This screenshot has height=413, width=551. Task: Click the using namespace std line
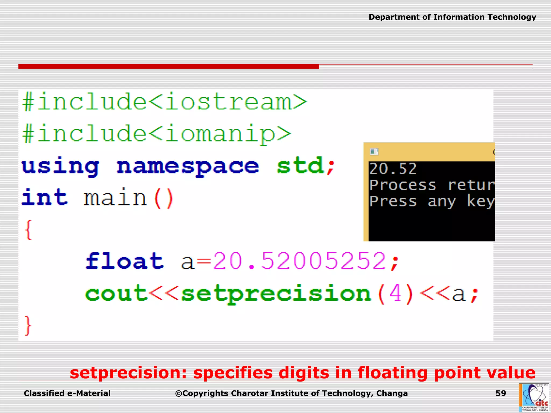click(x=178, y=166)
